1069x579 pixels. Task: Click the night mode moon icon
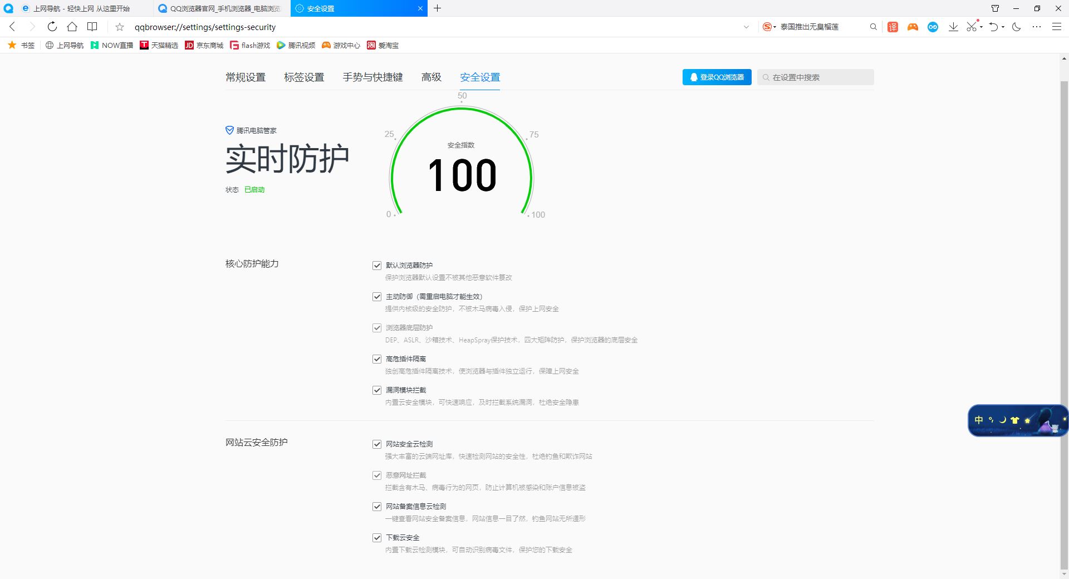click(1017, 26)
